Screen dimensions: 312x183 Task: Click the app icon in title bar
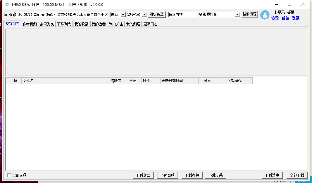click(7, 5)
